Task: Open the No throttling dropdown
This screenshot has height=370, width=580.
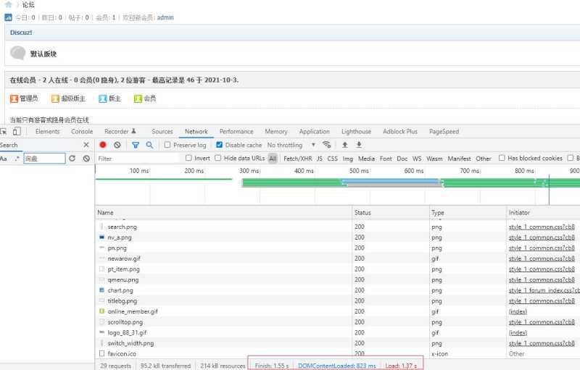Action: point(292,145)
